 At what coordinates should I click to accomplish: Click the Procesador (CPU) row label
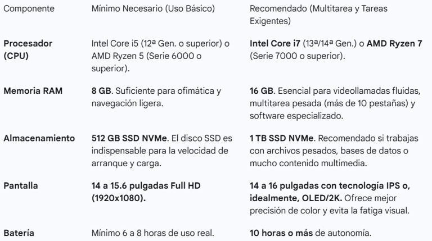click(x=28, y=49)
